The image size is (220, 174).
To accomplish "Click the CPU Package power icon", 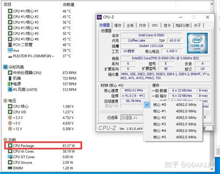I will (10, 145).
